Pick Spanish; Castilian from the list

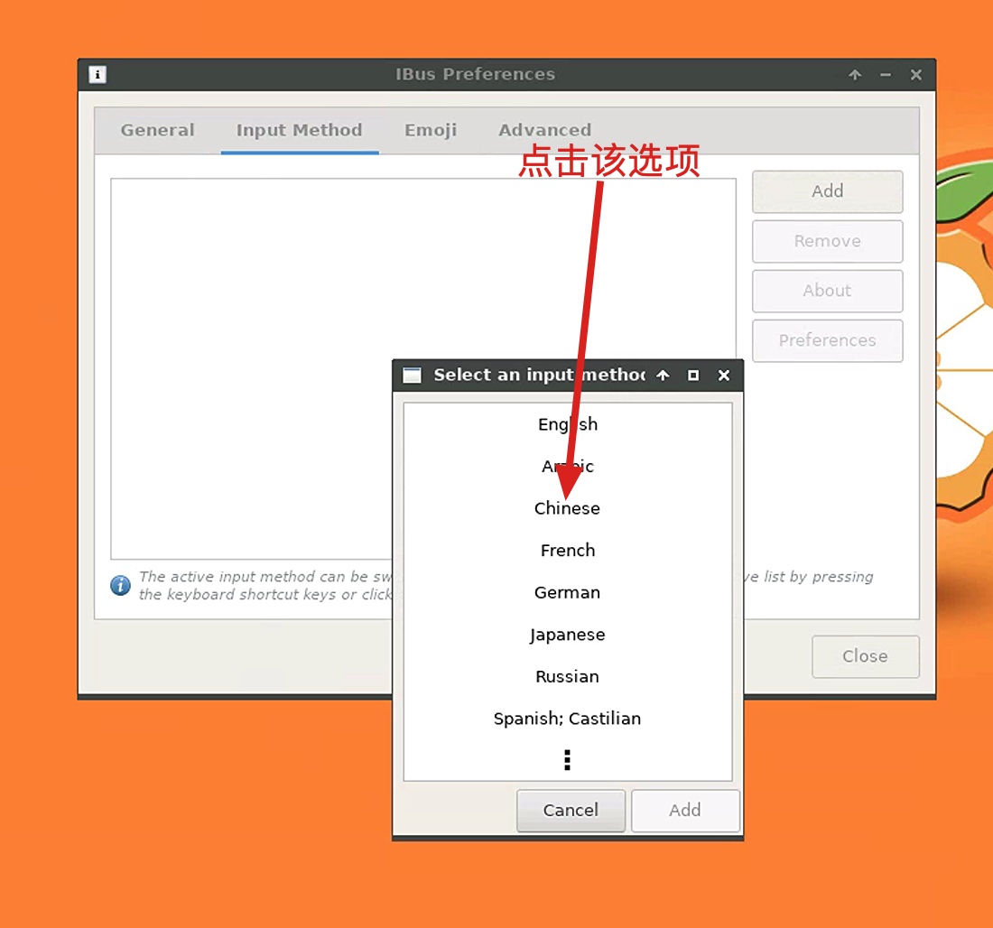[568, 719]
